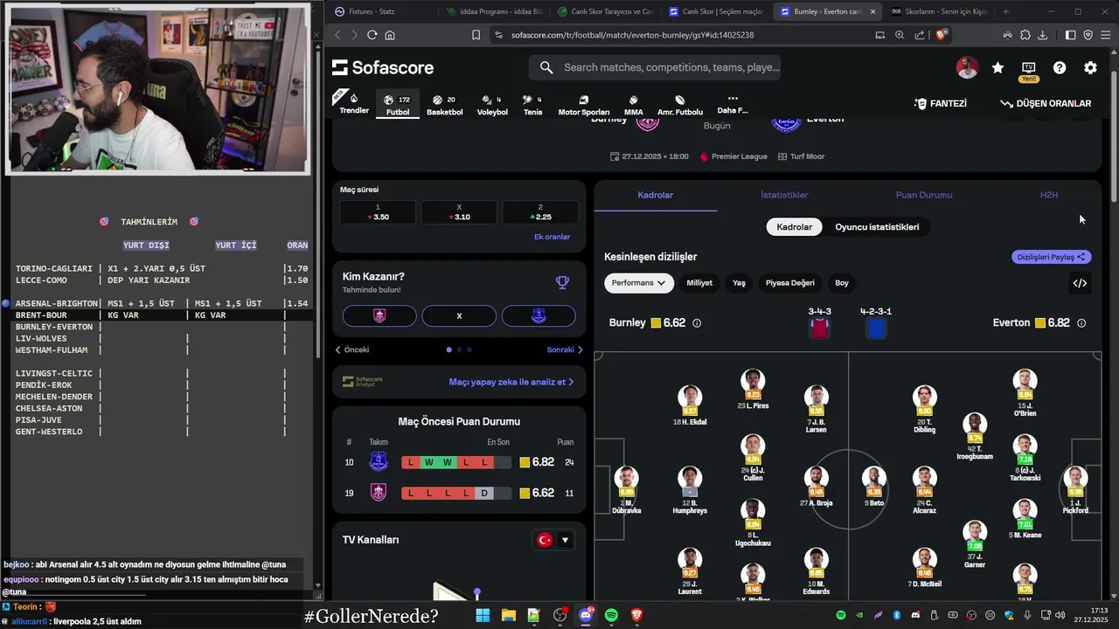Click the Sofascore logo

(383, 67)
